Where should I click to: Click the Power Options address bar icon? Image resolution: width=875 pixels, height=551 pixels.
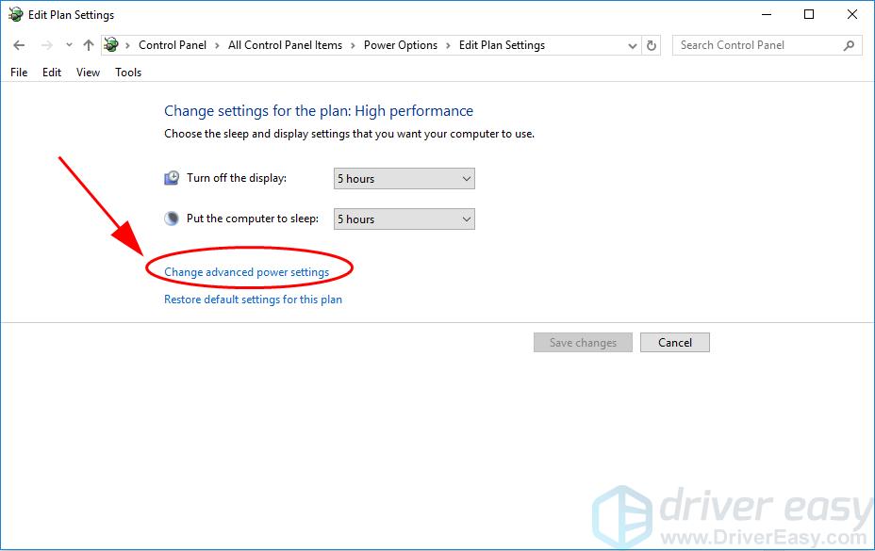click(x=112, y=45)
